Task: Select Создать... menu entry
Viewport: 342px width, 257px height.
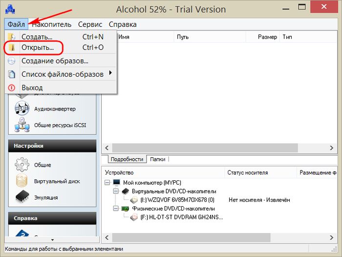Action: click(x=37, y=37)
